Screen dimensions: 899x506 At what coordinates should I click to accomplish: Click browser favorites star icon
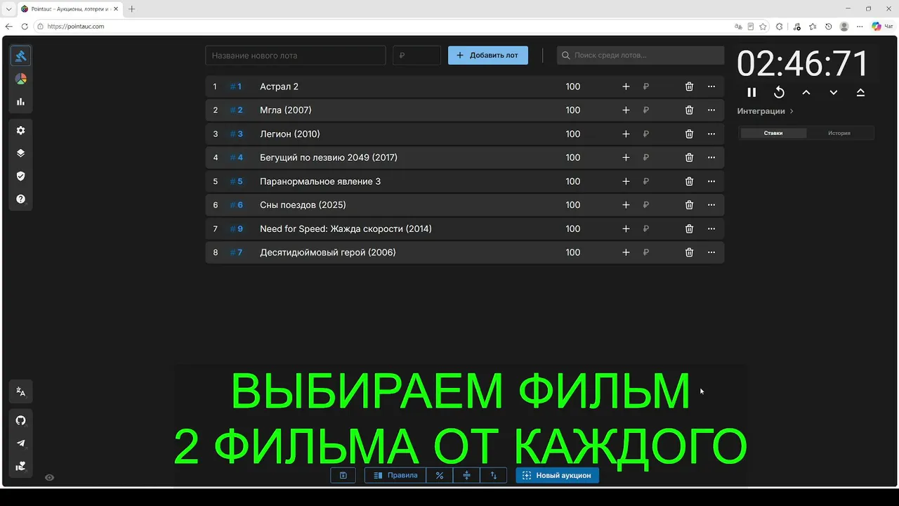(763, 26)
